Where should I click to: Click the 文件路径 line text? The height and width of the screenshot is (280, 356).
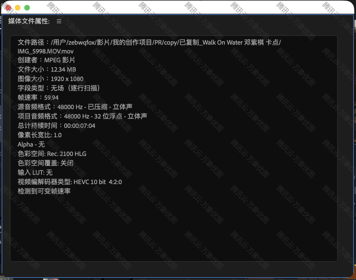point(149,42)
